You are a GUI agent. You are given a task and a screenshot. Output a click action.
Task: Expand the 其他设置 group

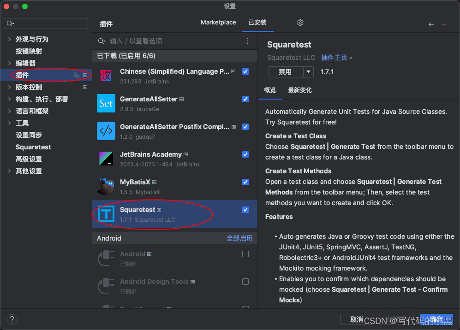pos(9,171)
